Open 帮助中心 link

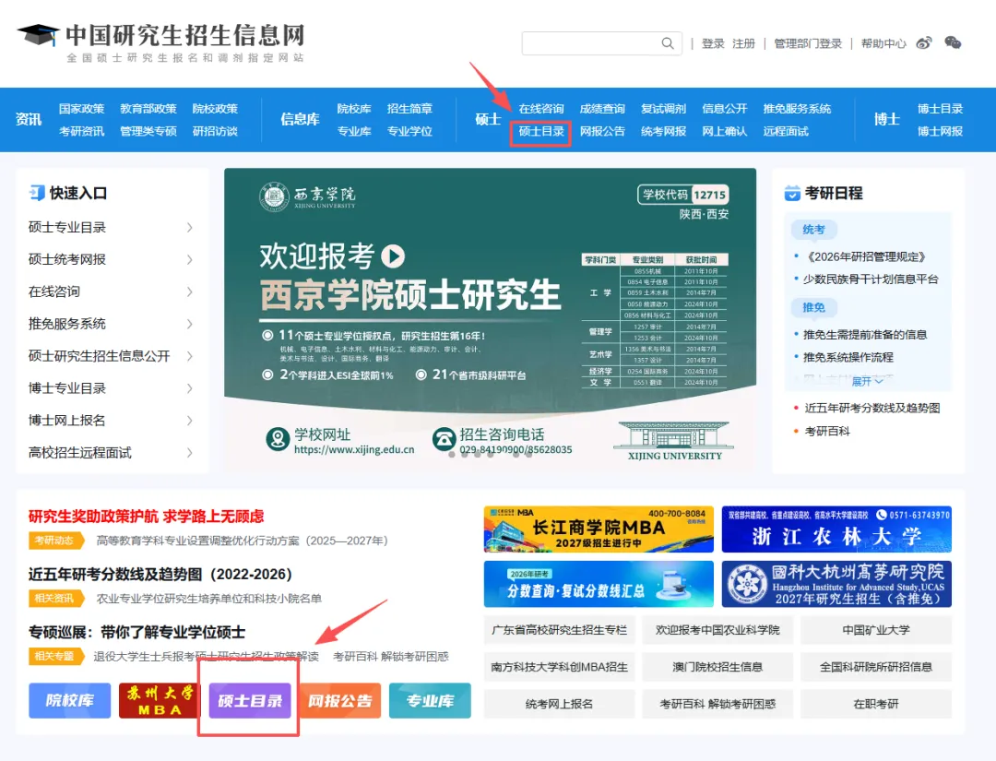coord(883,43)
